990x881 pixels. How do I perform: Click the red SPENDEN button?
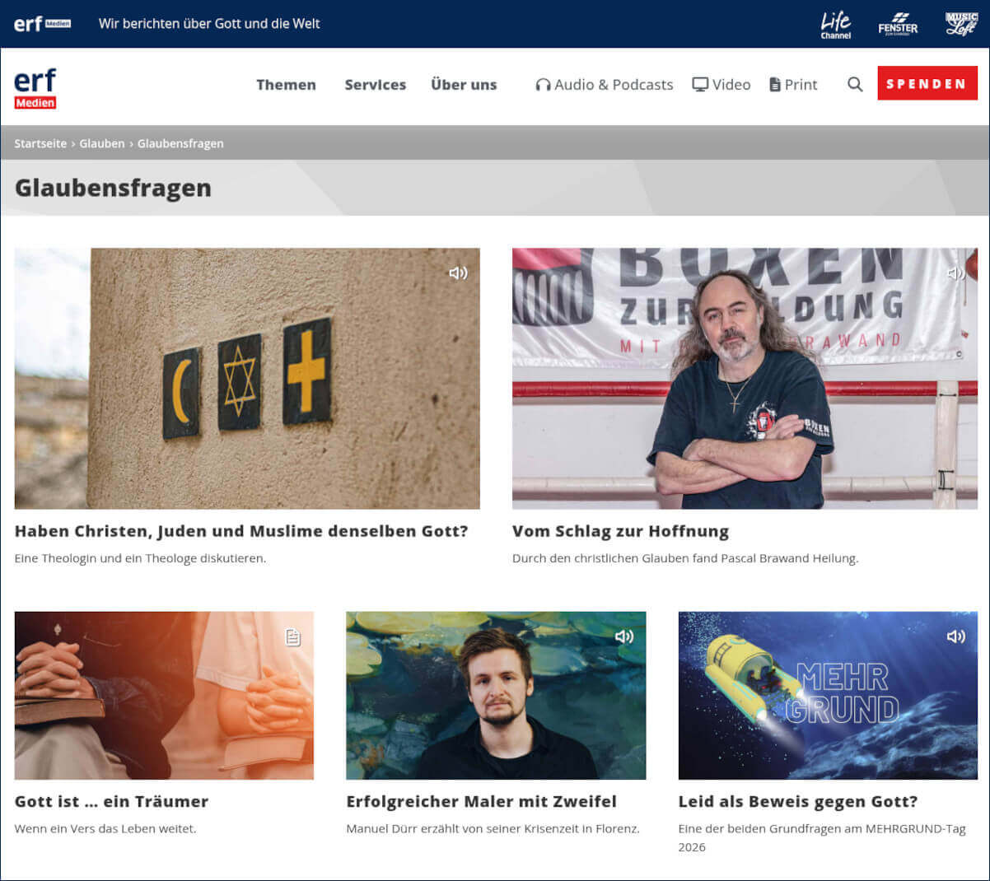(x=927, y=82)
